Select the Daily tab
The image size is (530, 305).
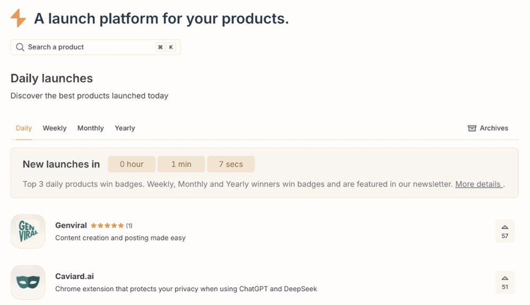pyautogui.click(x=24, y=128)
